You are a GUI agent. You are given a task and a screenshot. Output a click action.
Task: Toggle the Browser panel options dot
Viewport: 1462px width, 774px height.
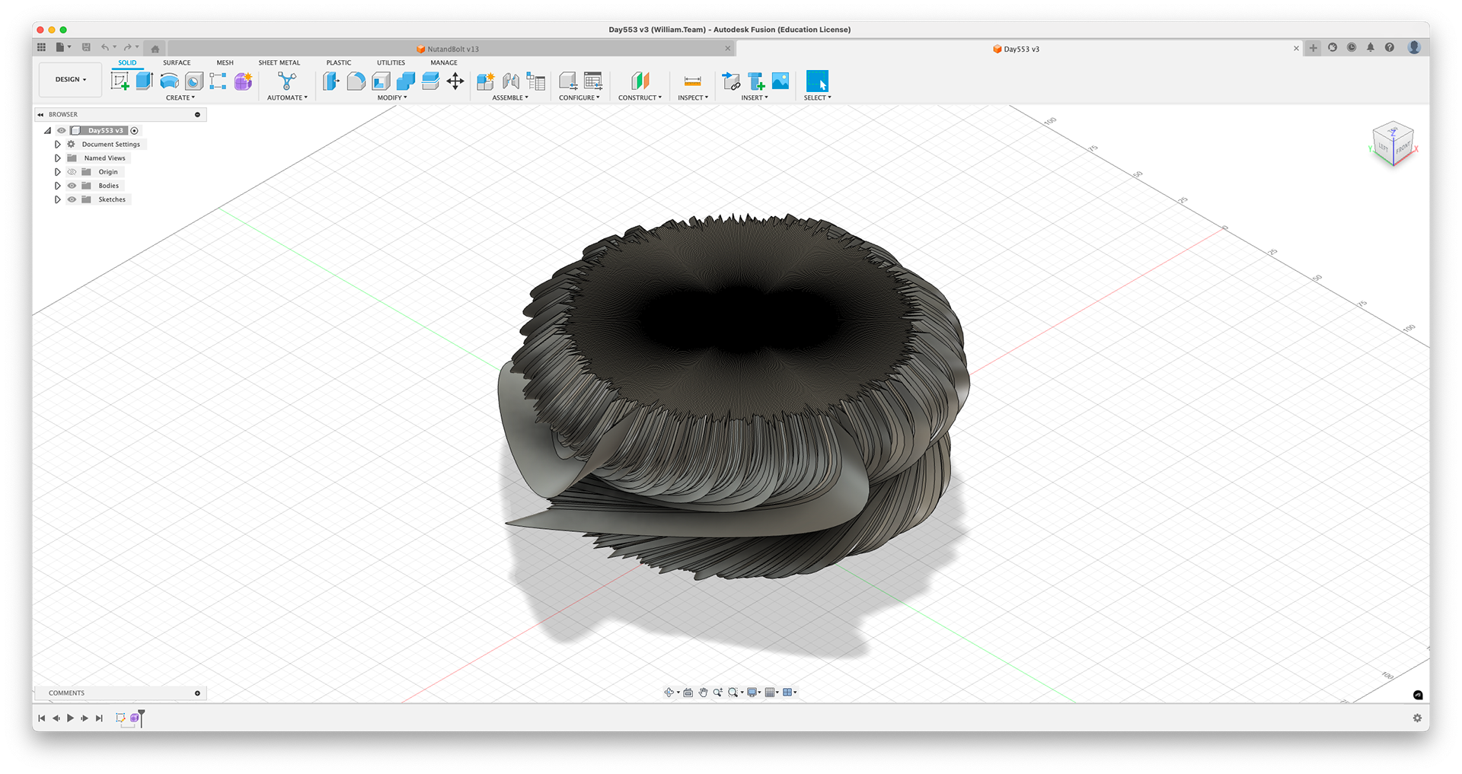(197, 115)
